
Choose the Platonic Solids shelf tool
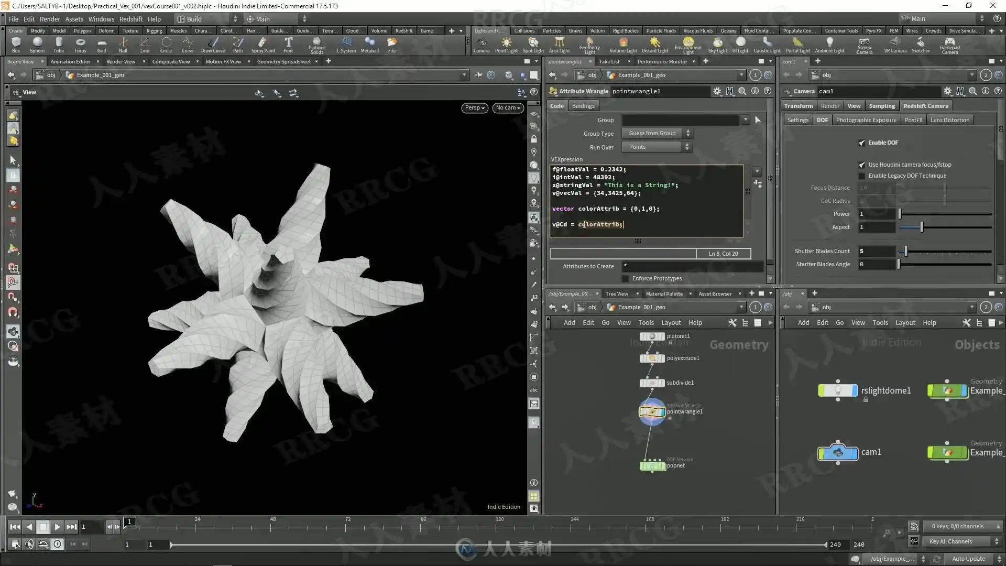pos(316,46)
